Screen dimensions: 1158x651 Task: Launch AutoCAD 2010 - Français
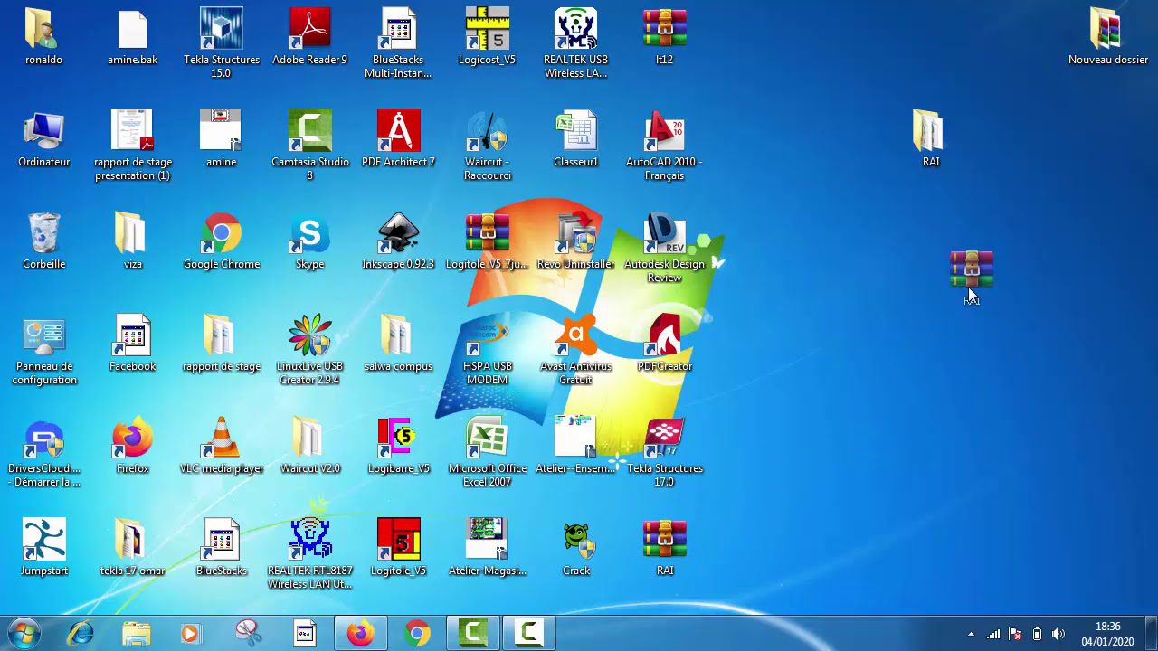point(664,132)
